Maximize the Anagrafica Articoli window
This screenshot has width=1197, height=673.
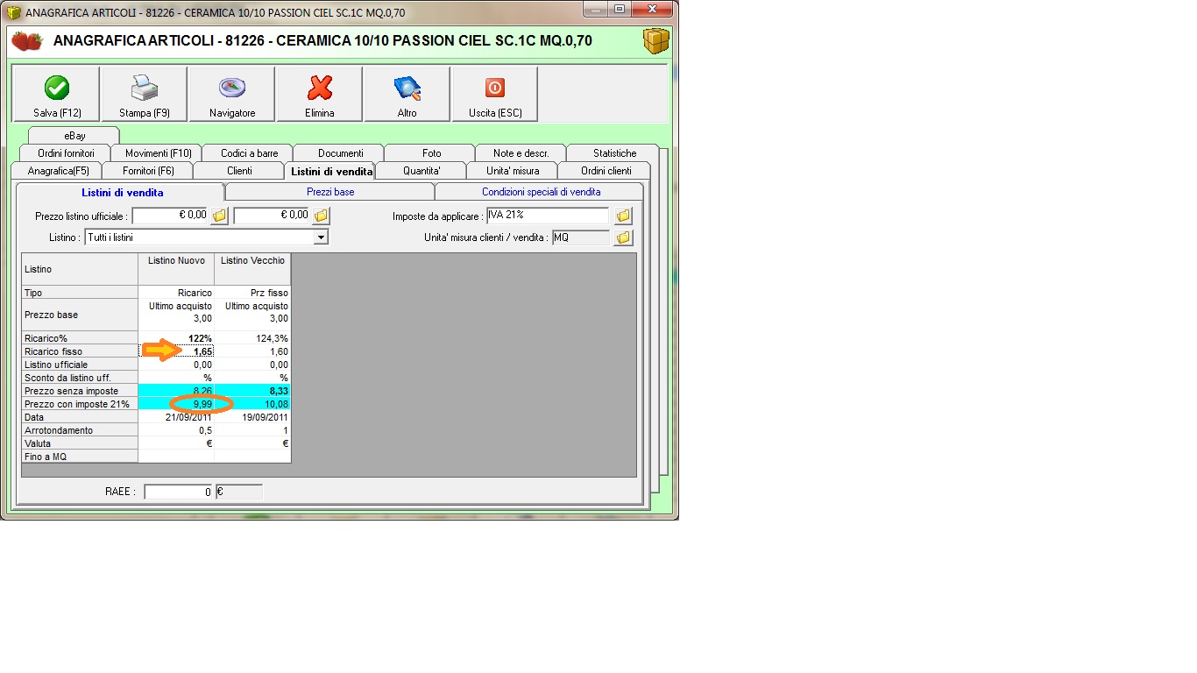click(620, 9)
